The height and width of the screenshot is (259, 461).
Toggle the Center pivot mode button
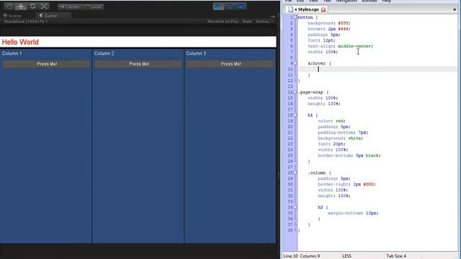pyautogui.click(x=70, y=6)
